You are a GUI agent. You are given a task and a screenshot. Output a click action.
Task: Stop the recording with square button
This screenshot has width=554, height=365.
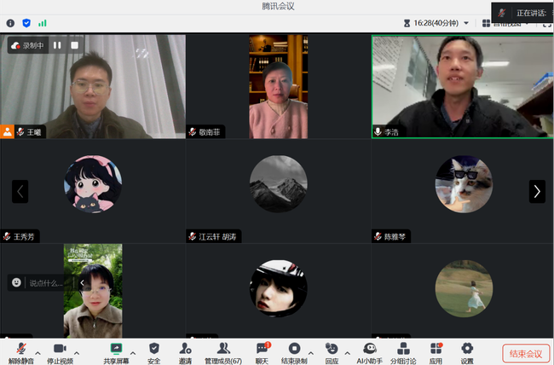click(75, 45)
